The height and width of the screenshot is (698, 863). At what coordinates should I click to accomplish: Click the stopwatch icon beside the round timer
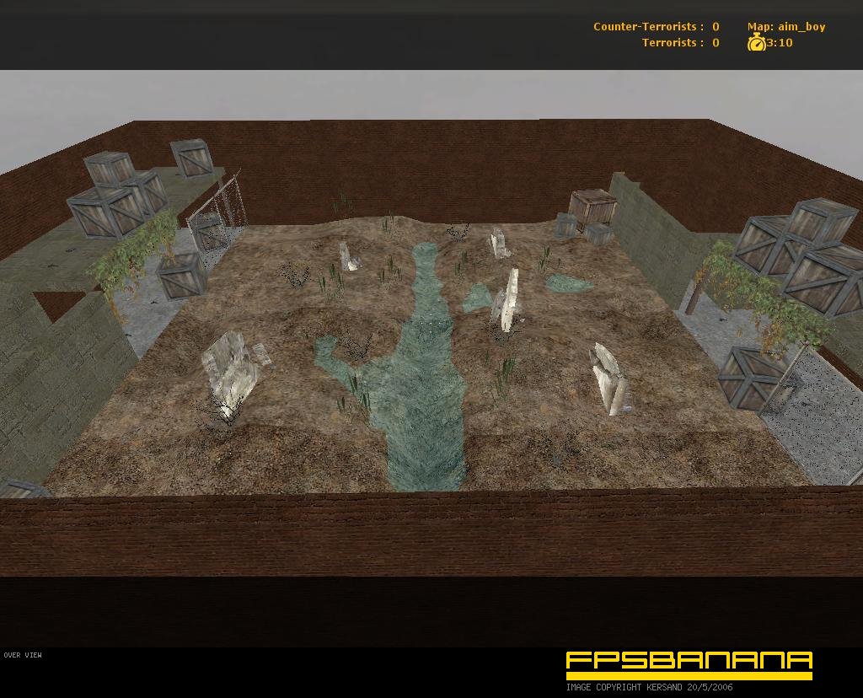tap(756, 42)
